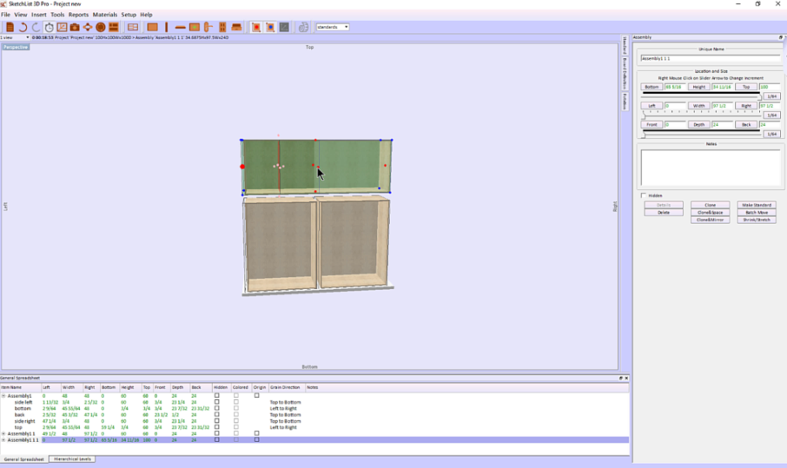Click inside the Notes text area
Screen dimensions: 787x468
711,168
